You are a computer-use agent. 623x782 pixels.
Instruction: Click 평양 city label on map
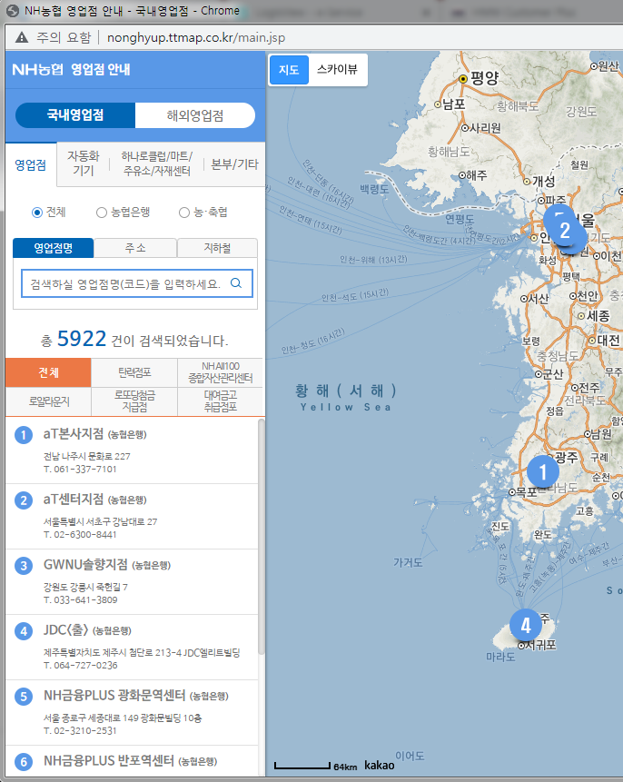click(x=484, y=78)
